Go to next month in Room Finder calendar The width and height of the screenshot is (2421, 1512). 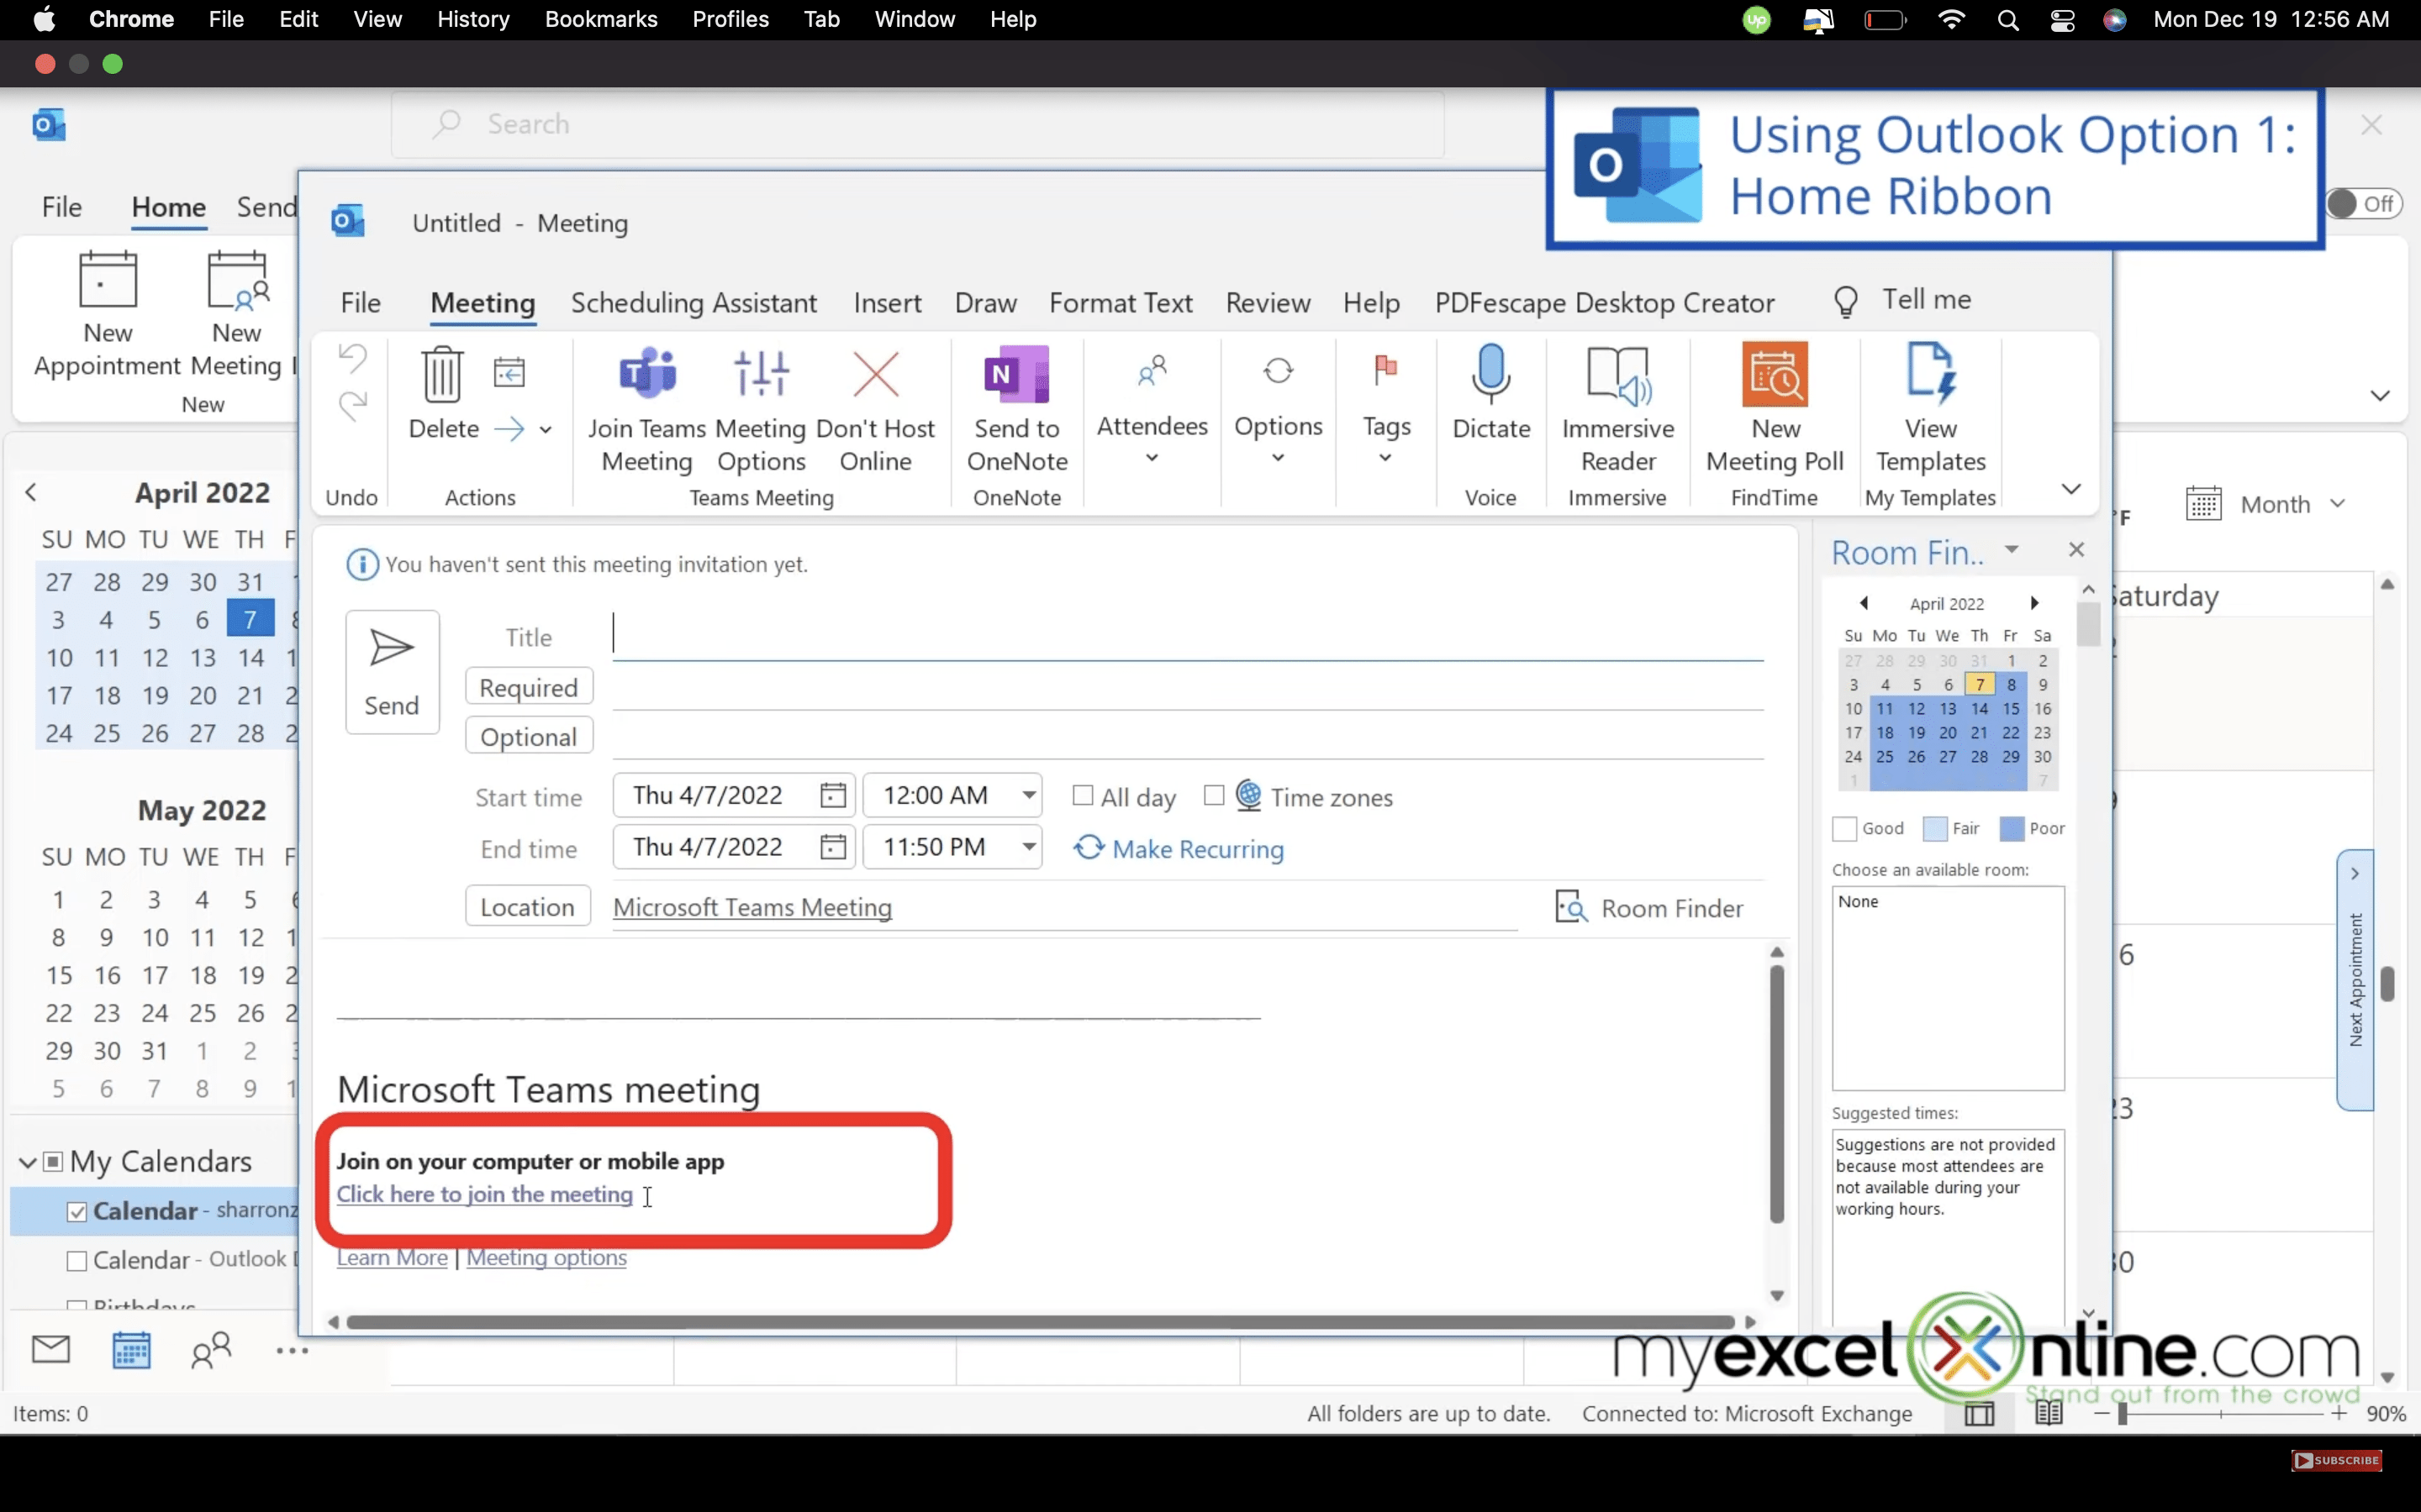2033,602
